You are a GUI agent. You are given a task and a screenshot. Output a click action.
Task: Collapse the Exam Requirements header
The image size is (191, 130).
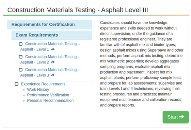point(52,35)
